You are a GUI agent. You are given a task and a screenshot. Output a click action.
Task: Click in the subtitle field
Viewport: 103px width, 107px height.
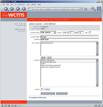[70, 39]
